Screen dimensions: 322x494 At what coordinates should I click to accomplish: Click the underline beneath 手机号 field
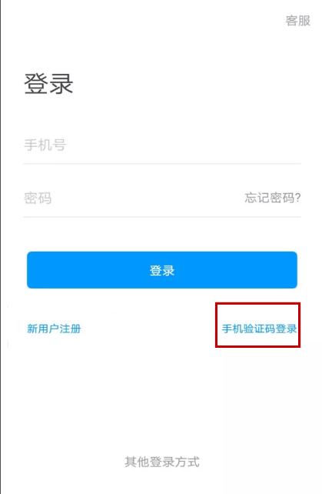click(x=162, y=163)
